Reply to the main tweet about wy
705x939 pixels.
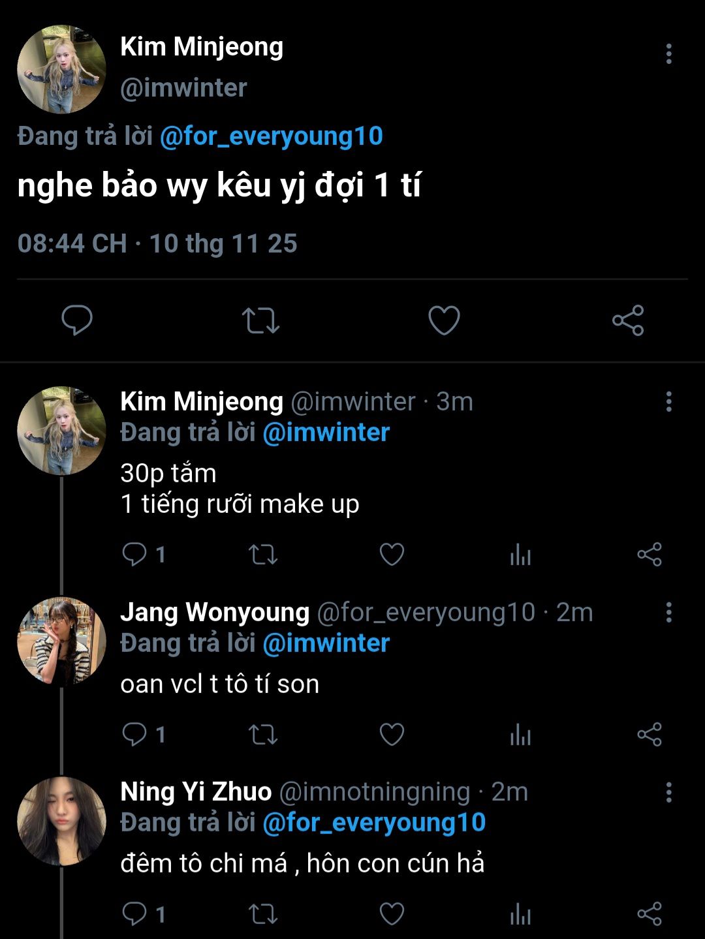point(77,320)
